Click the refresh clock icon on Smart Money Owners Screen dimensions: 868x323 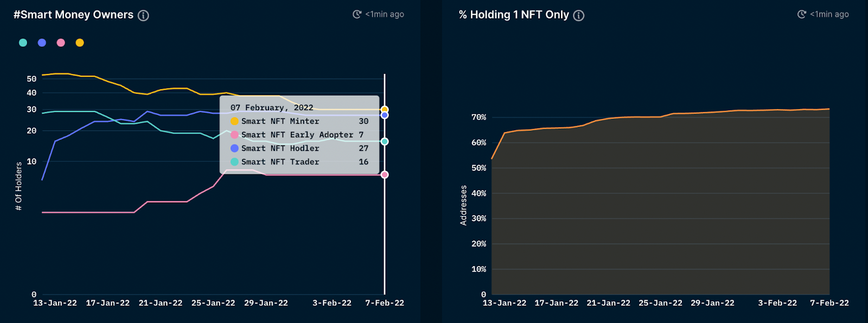pos(357,14)
